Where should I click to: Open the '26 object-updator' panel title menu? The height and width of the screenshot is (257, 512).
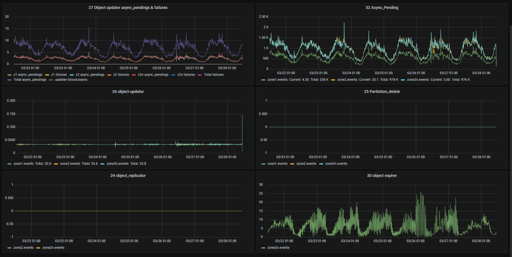128,91
